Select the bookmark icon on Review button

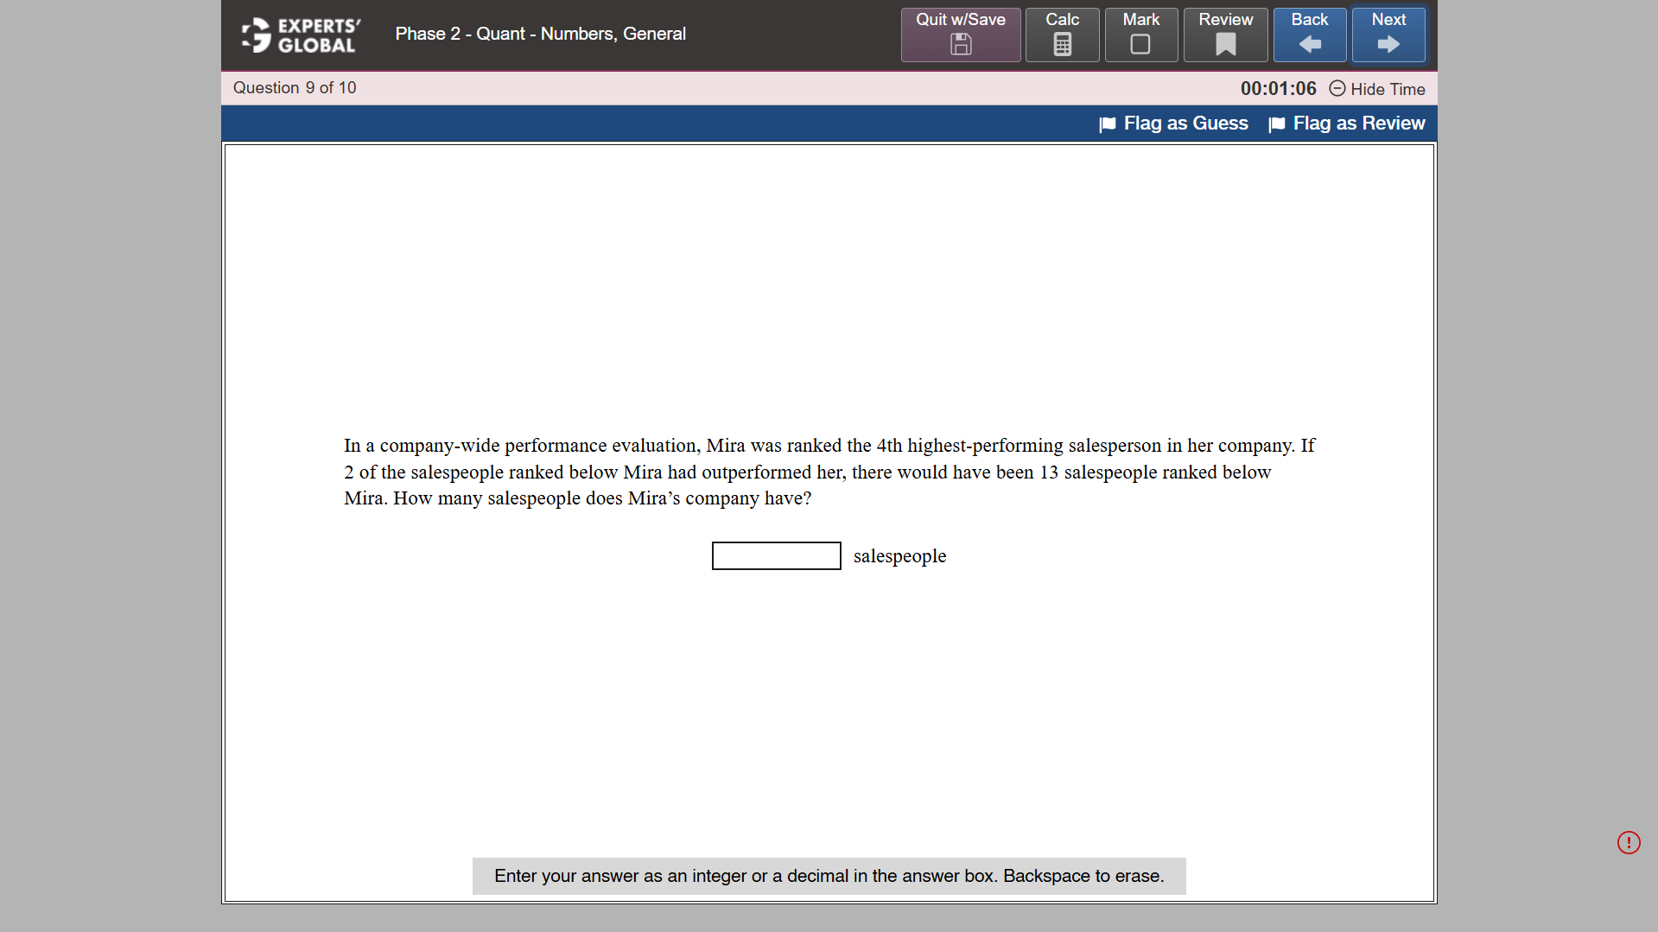click(1225, 45)
